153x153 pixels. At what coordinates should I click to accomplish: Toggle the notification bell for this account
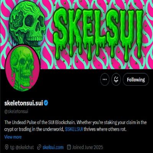pyautogui.click(x=116, y=79)
